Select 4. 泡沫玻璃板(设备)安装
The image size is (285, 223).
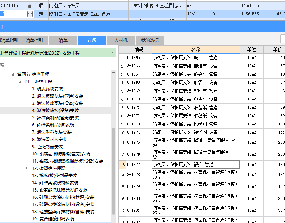point(55,110)
